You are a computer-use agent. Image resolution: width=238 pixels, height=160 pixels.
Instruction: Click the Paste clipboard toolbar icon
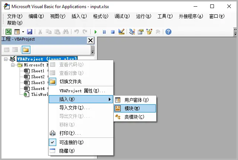point(57,32)
